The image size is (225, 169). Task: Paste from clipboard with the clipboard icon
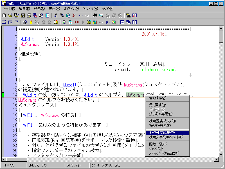coord(68,15)
